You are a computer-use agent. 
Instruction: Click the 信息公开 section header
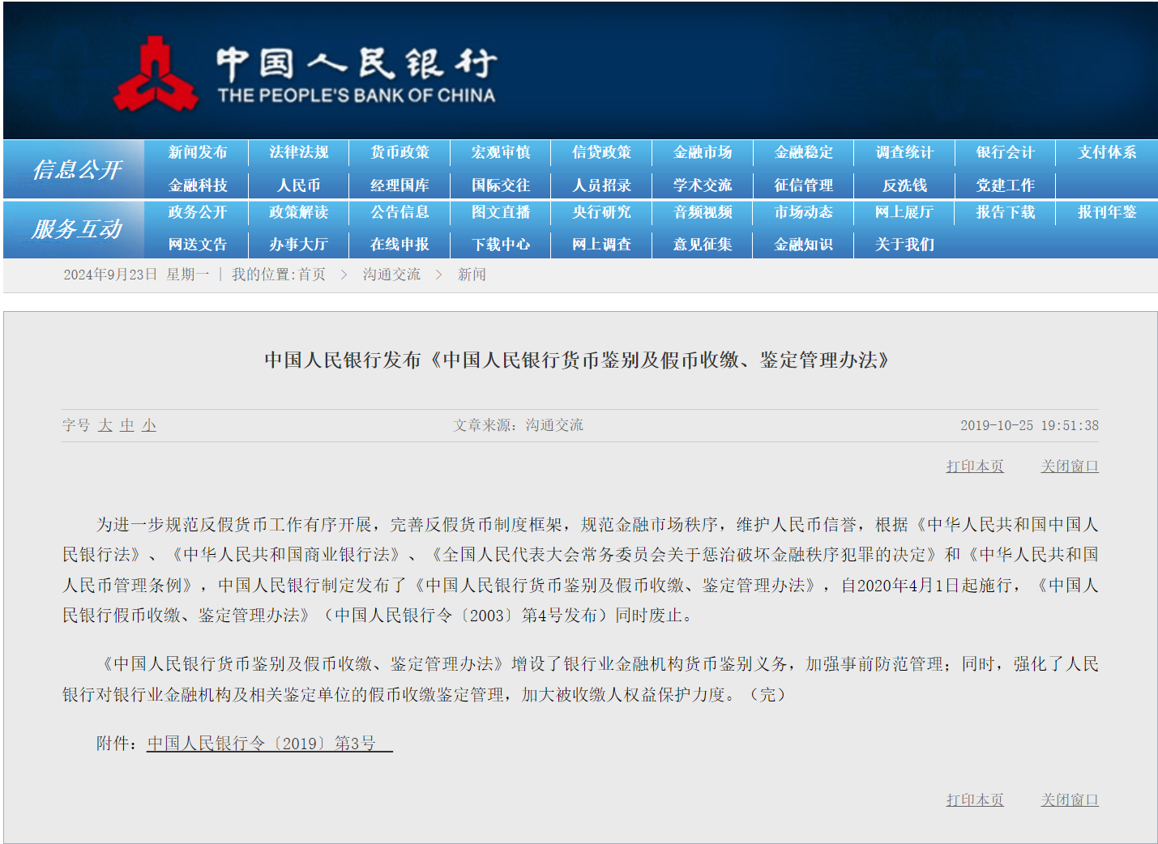(77, 169)
